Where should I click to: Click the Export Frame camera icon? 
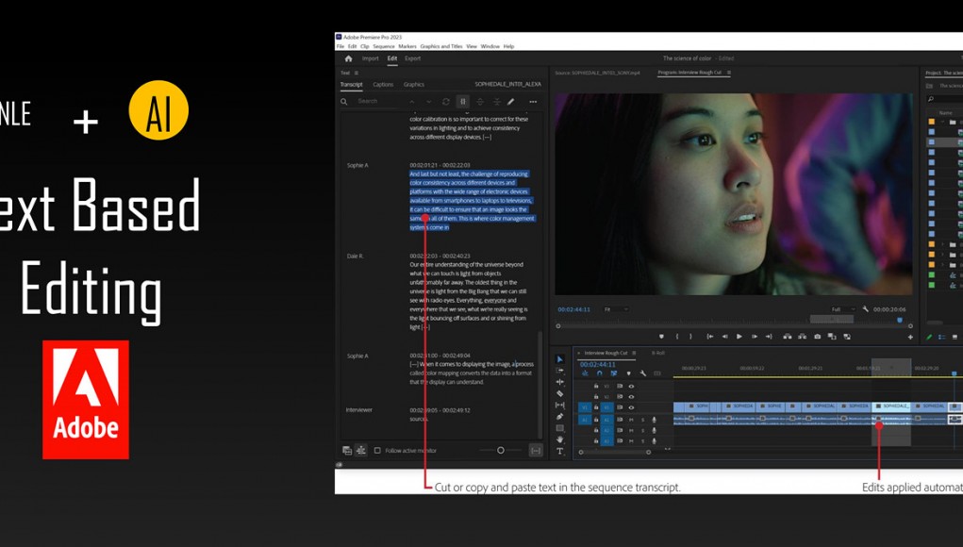(818, 337)
